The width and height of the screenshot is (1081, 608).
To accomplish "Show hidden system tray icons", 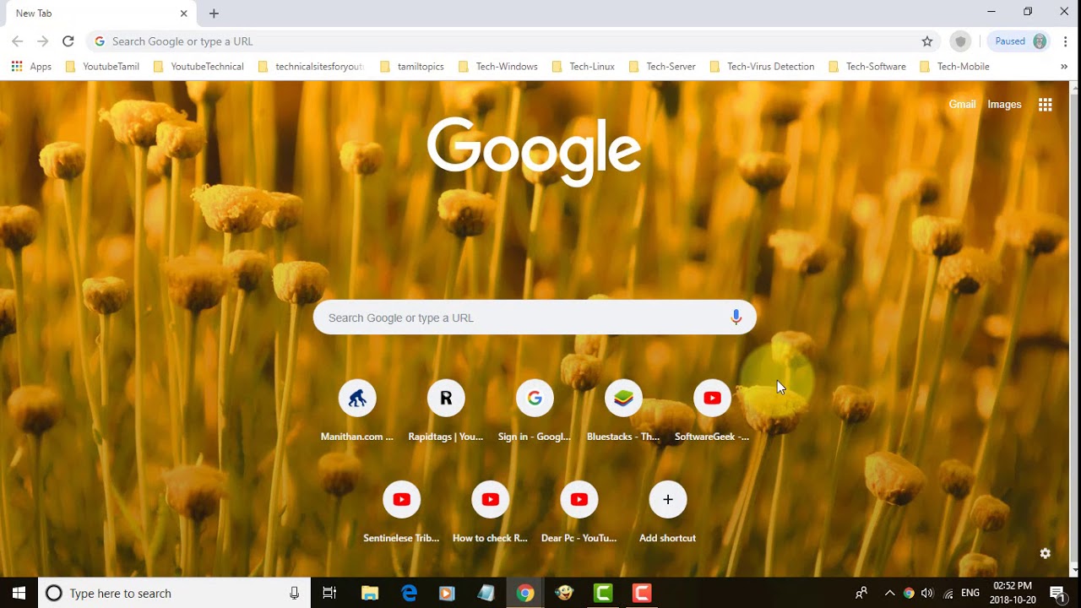I will click(889, 593).
